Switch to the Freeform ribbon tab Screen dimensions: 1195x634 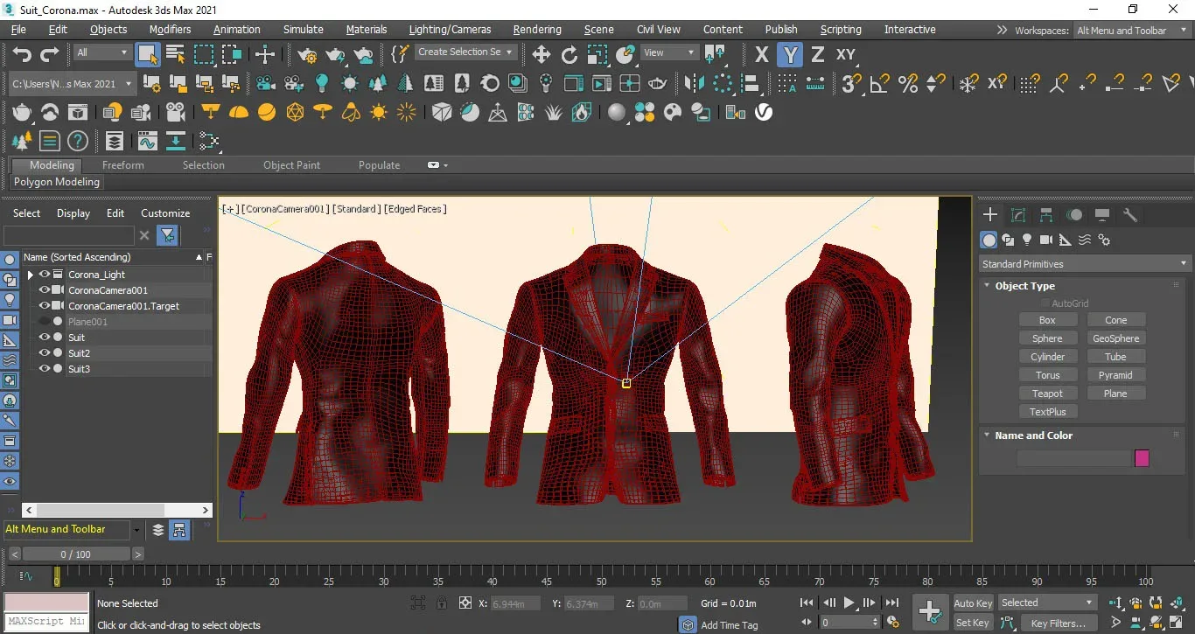coord(122,165)
